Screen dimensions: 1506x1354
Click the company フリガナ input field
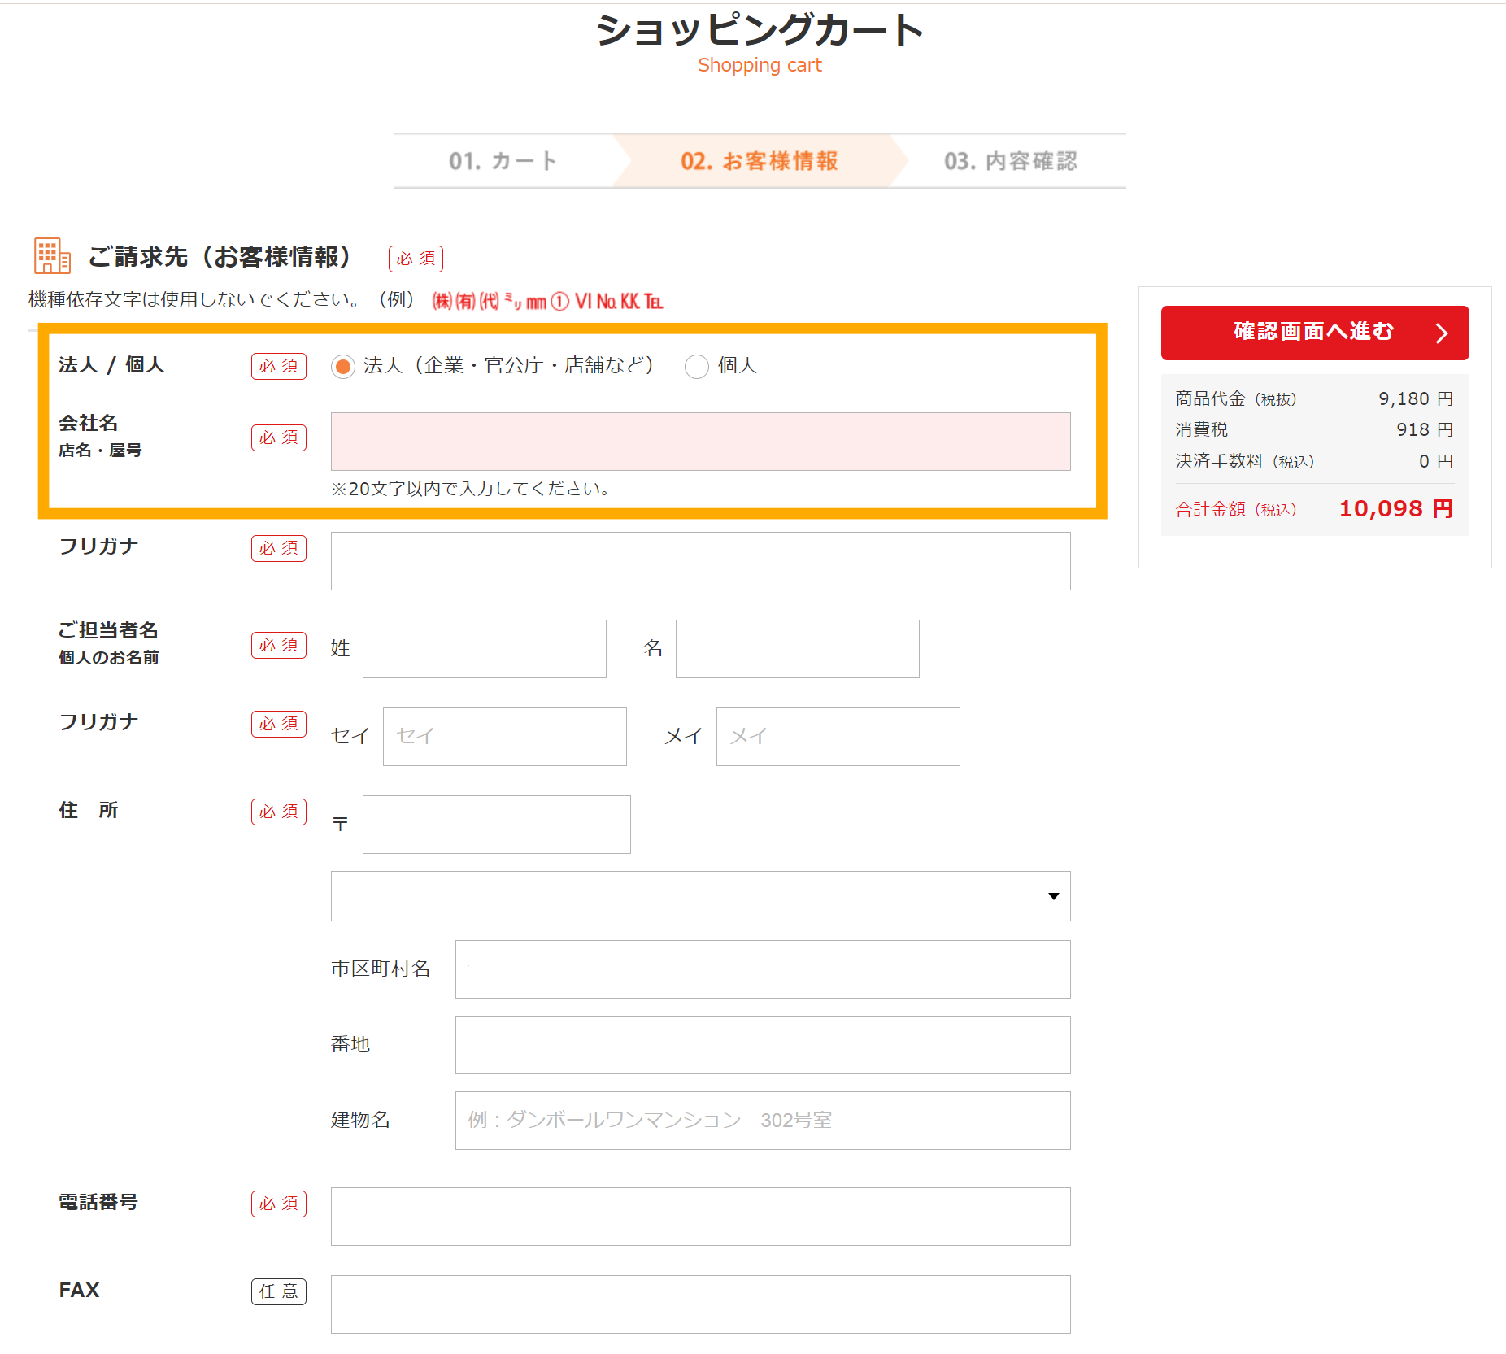click(700, 561)
